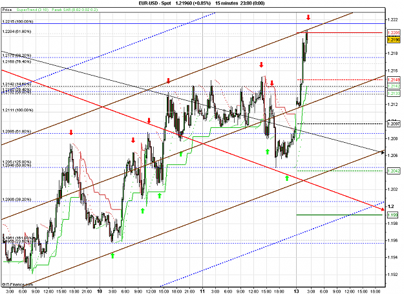Click the green 1.2042 price tag

[x=394, y=171]
